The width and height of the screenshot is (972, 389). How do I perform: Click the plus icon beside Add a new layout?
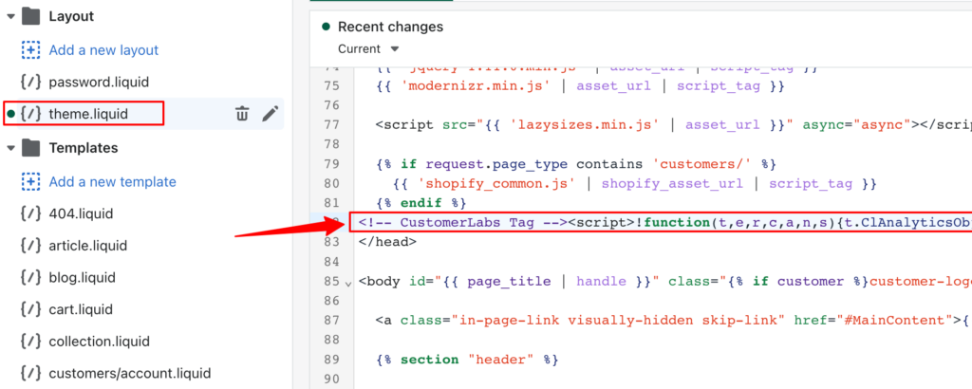[30, 50]
